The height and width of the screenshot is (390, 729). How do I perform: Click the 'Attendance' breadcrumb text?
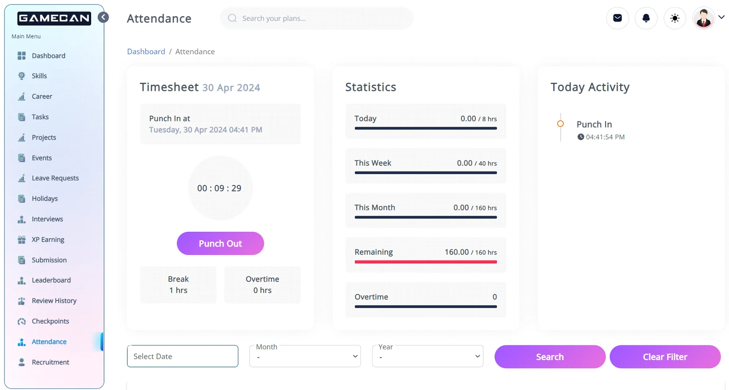(195, 51)
